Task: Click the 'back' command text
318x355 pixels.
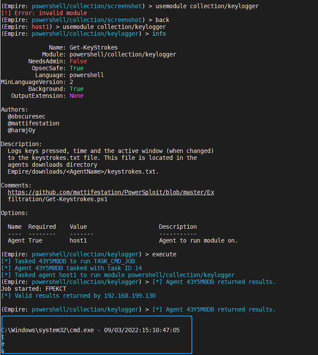Action: [x=162, y=20]
